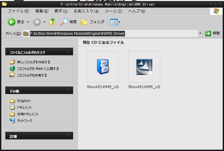Click the new folder icon in tasks
The width and height of the screenshot is (224, 151).
tap(12, 62)
